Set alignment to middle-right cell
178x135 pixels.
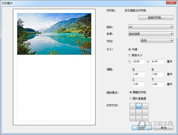pyautogui.click(x=145, y=112)
